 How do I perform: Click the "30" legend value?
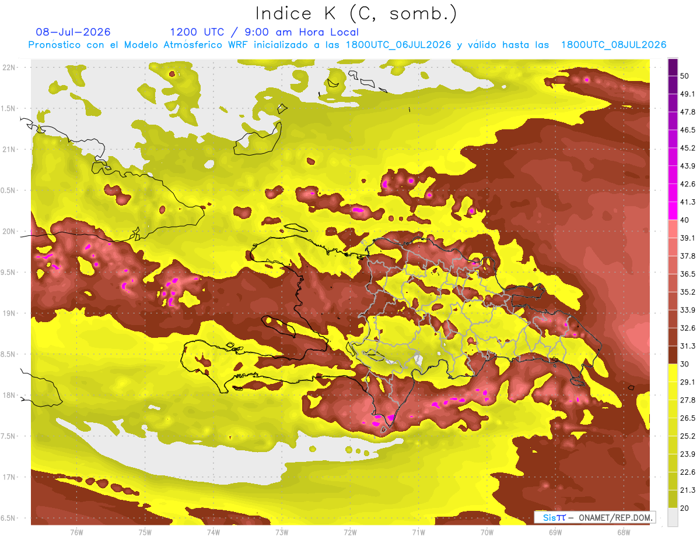685,364
